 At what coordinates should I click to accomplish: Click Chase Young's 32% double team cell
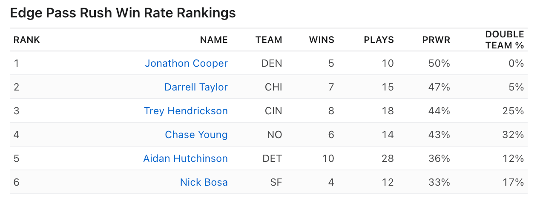tap(513, 135)
